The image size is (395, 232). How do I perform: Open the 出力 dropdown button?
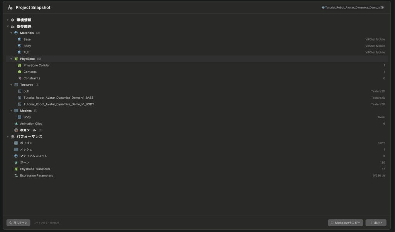376,223
